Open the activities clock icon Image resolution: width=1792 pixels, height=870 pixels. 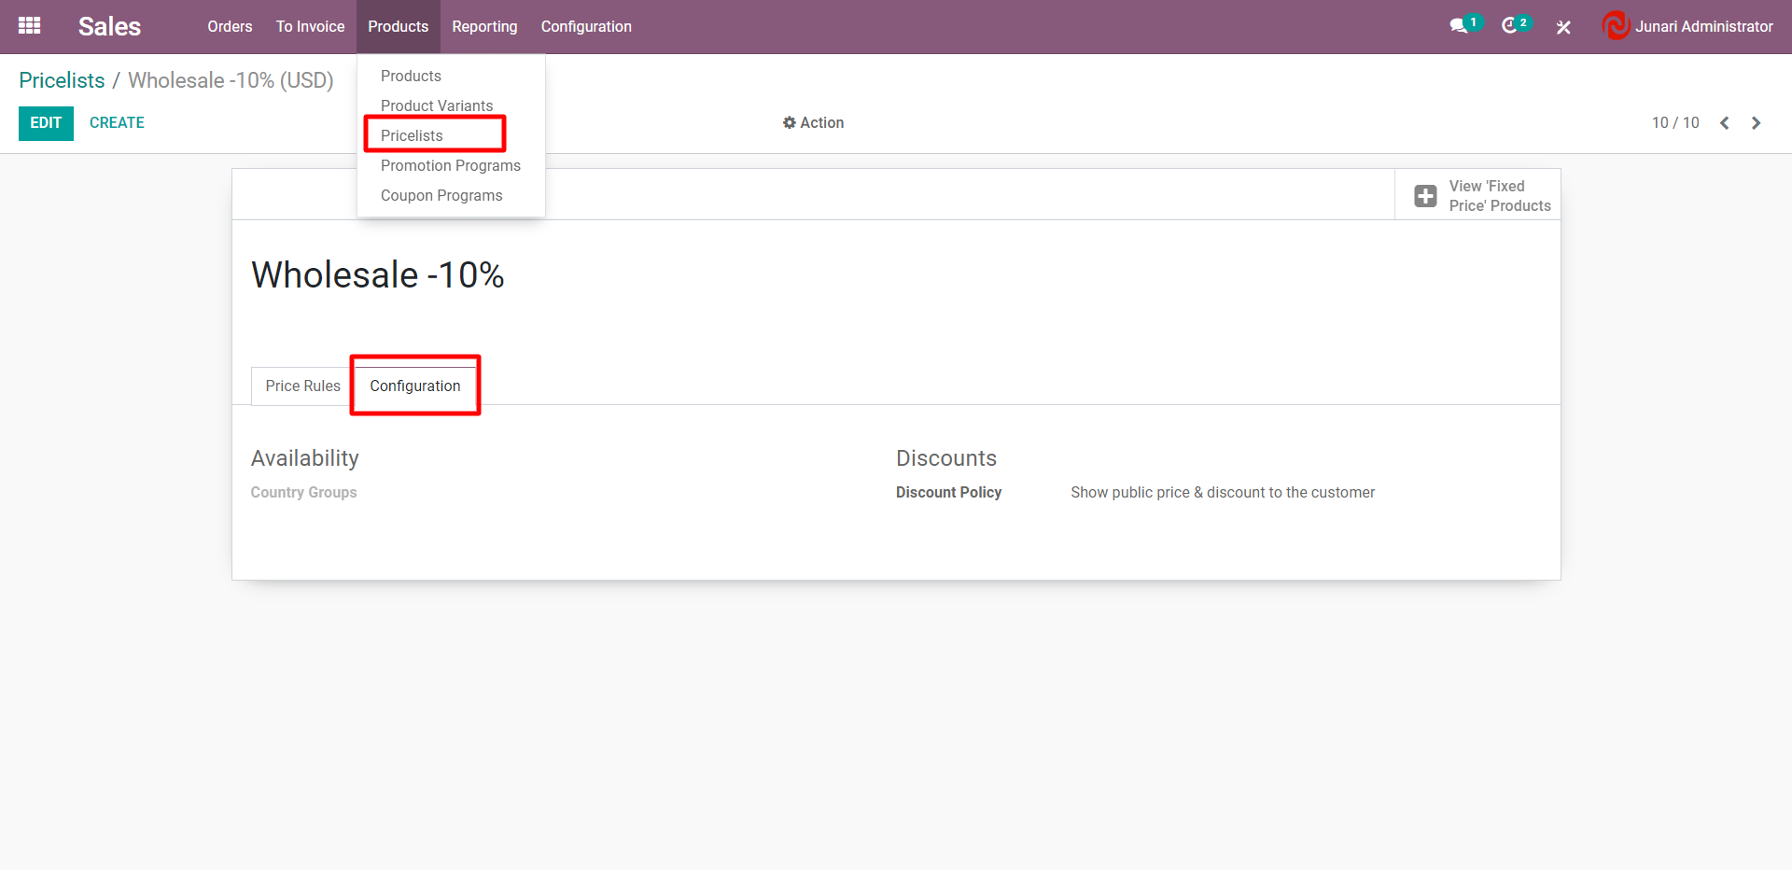pyautogui.click(x=1509, y=26)
